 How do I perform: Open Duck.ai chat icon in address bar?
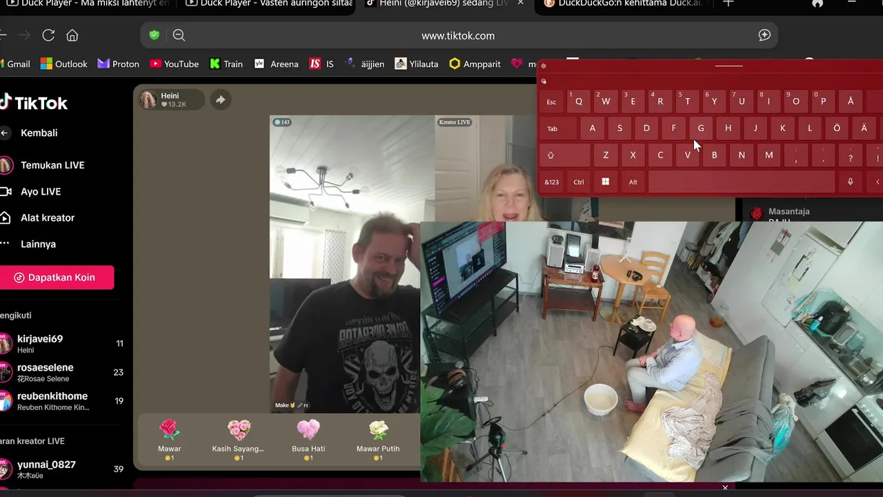(x=764, y=35)
